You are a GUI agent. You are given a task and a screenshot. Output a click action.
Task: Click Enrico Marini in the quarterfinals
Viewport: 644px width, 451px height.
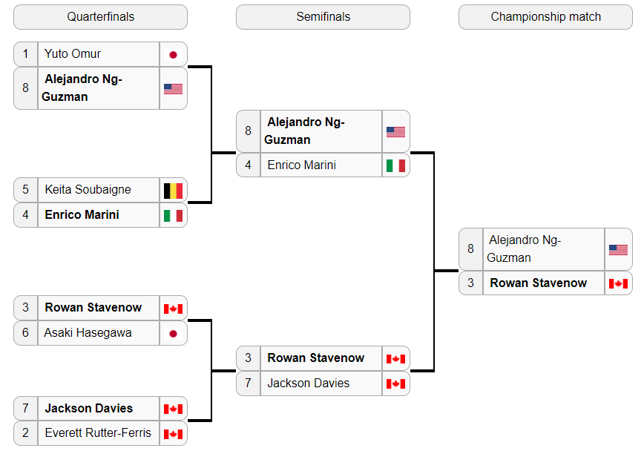click(x=82, y=215)
